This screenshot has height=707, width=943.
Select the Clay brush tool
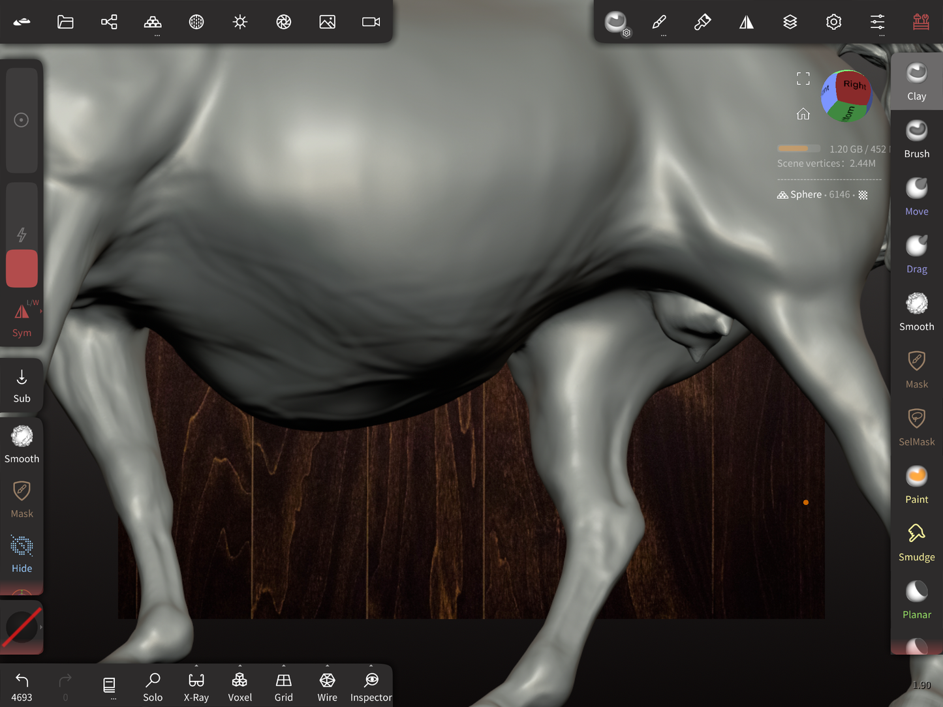pyautogui.click(x=916, y=82)
